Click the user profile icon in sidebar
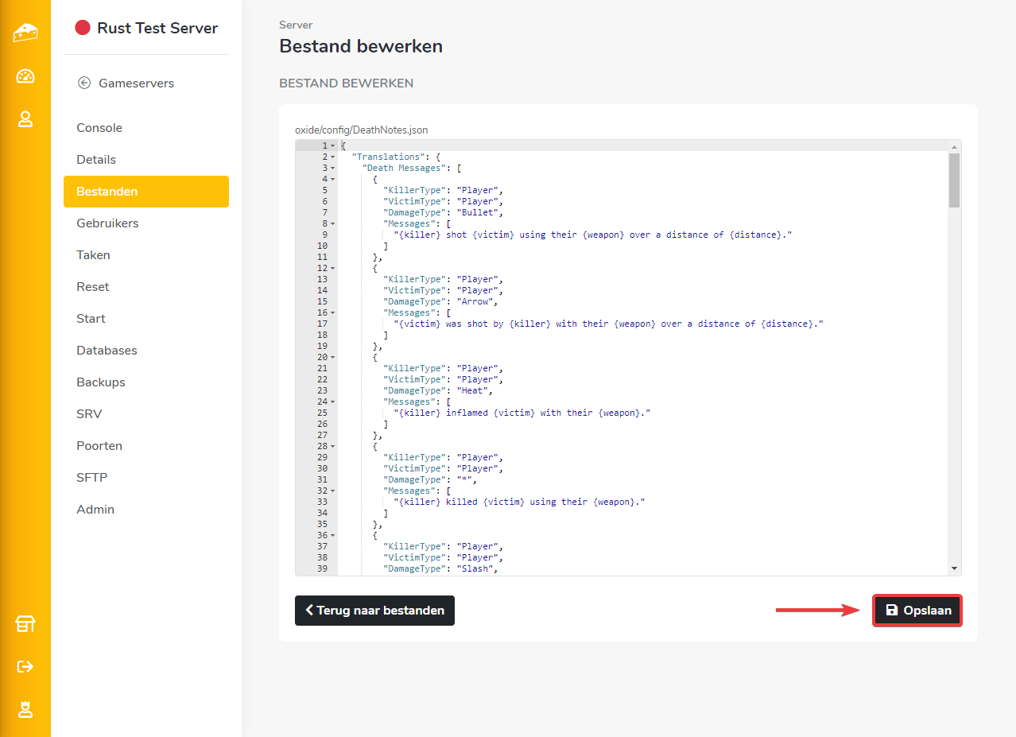Screen dimensions: 1016x737 click(x=25, y=119)
